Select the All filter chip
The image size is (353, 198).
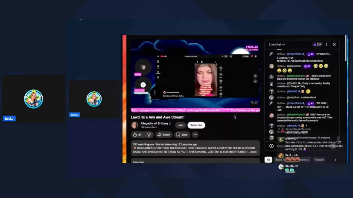[268, 159]
